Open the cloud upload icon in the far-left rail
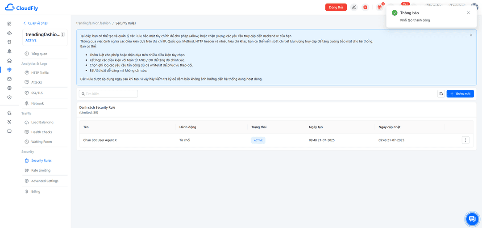This screenshot has height=228, width=482. tap(9, 33)
